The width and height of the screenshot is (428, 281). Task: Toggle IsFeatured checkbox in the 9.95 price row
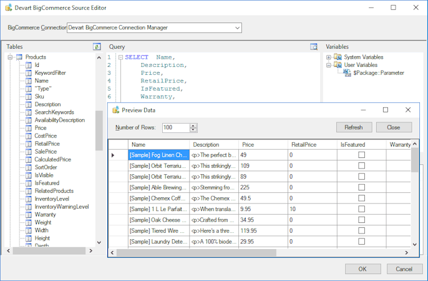pyautogui.click(x=361, y=209)
